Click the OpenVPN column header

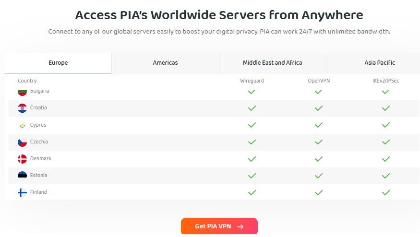(319, 81)
